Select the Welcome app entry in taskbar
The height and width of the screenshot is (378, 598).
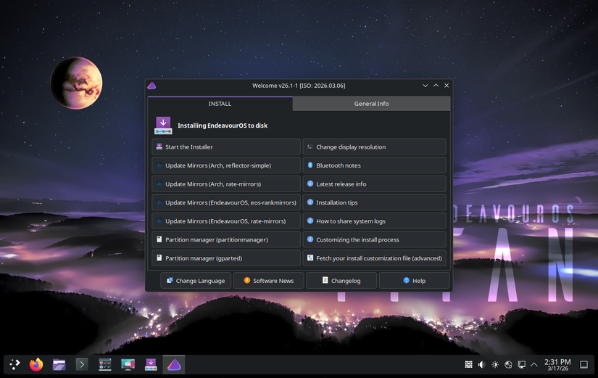(174, 365)
